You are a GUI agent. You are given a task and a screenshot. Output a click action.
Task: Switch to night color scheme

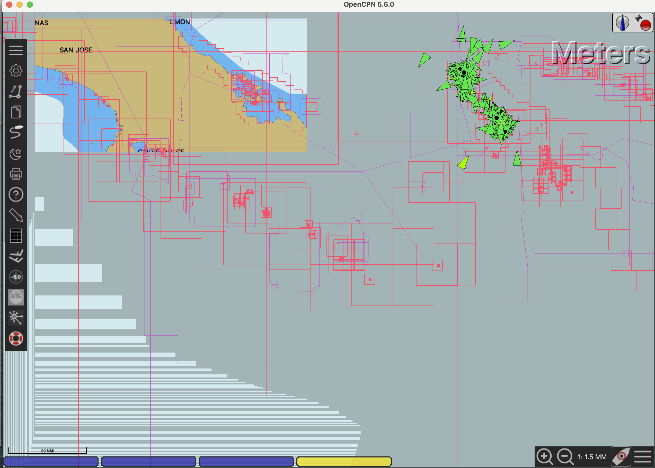coord(16,154)
